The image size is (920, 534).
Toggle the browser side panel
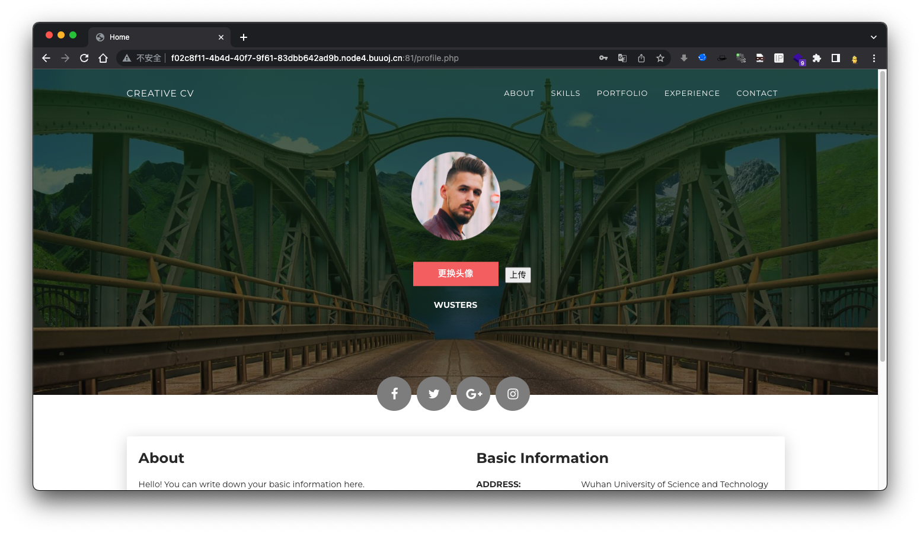836,58
